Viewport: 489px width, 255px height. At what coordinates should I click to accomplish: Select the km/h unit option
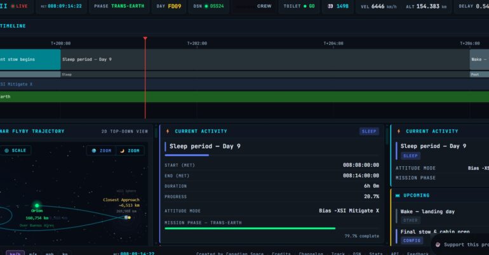[16, 253]
